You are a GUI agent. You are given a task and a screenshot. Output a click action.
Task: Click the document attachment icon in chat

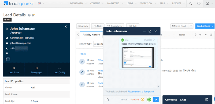107,99
